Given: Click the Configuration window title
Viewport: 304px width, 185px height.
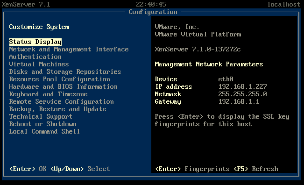Looking at the screenshot, I should point(153,12).
